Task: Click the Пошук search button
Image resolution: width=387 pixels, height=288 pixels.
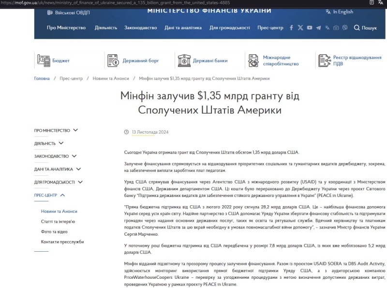Action: click(365, 28)
